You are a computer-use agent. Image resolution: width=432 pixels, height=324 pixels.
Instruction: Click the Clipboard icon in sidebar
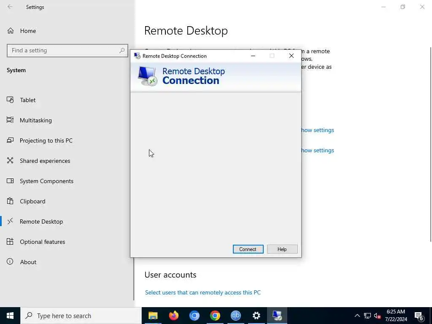click(x=10, y=201)
